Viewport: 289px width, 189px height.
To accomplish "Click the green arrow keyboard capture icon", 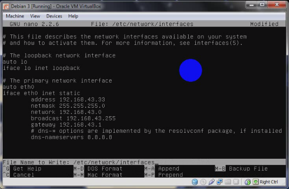I will click(x=255, y=182).
